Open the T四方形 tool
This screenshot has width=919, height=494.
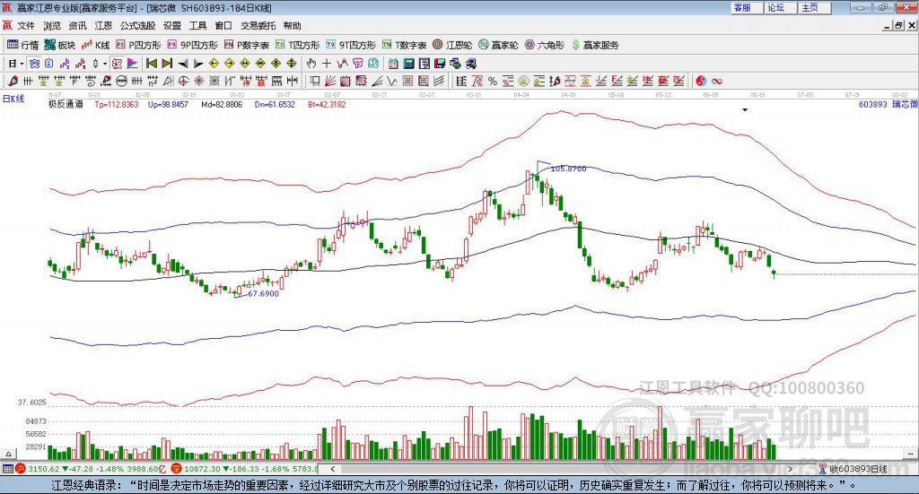(298, 45)
